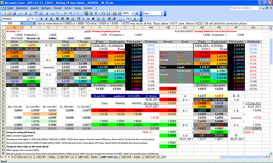Click the Print icon

coord(25,13)
